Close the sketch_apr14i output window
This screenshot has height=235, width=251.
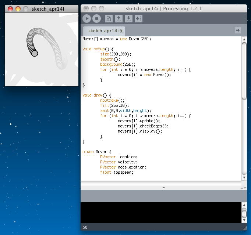(11, 9)
